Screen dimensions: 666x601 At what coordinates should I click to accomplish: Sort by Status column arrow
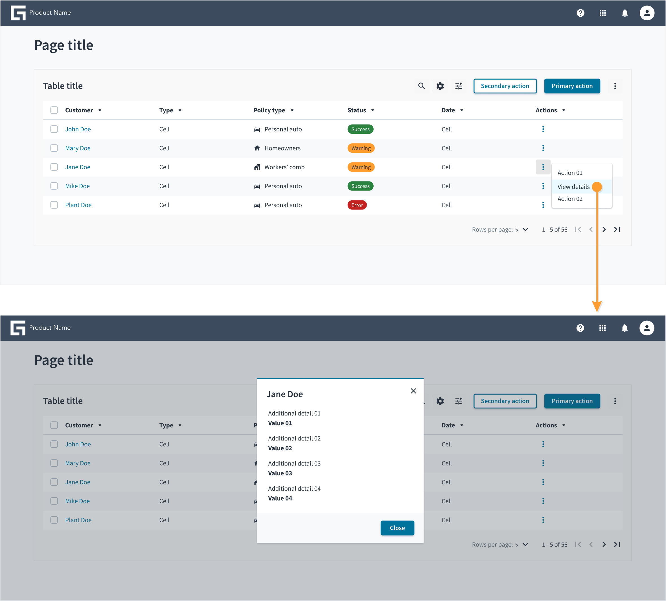373,110
